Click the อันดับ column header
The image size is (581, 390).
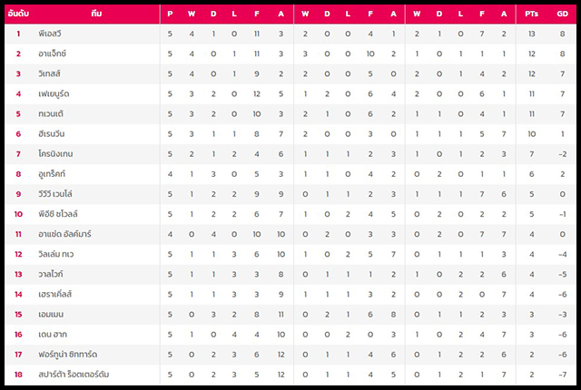pyautogui.click(x=18, y=14)
